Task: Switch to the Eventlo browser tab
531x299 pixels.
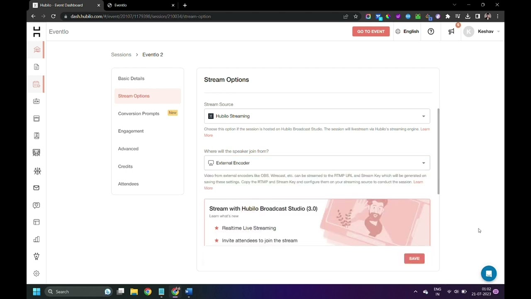Action: tap(141, 5)
